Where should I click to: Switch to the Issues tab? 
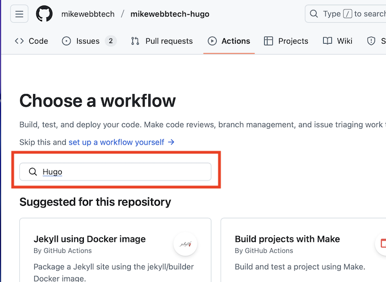pyautogui.click(x=88, y=41)
